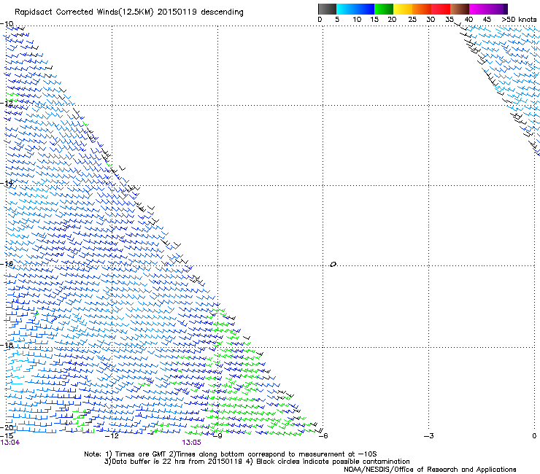Click the -9 longitude axis label
The width and height of the screenshot is (540, 474).
click(x=217, y=436)
